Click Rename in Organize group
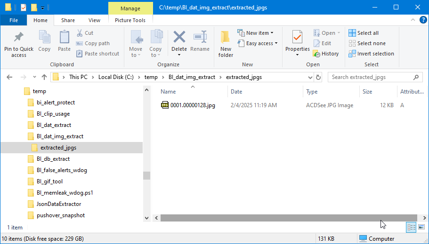The height and width of the screenshot is (244, 429). pyautogui.click(x=200, y=41)
